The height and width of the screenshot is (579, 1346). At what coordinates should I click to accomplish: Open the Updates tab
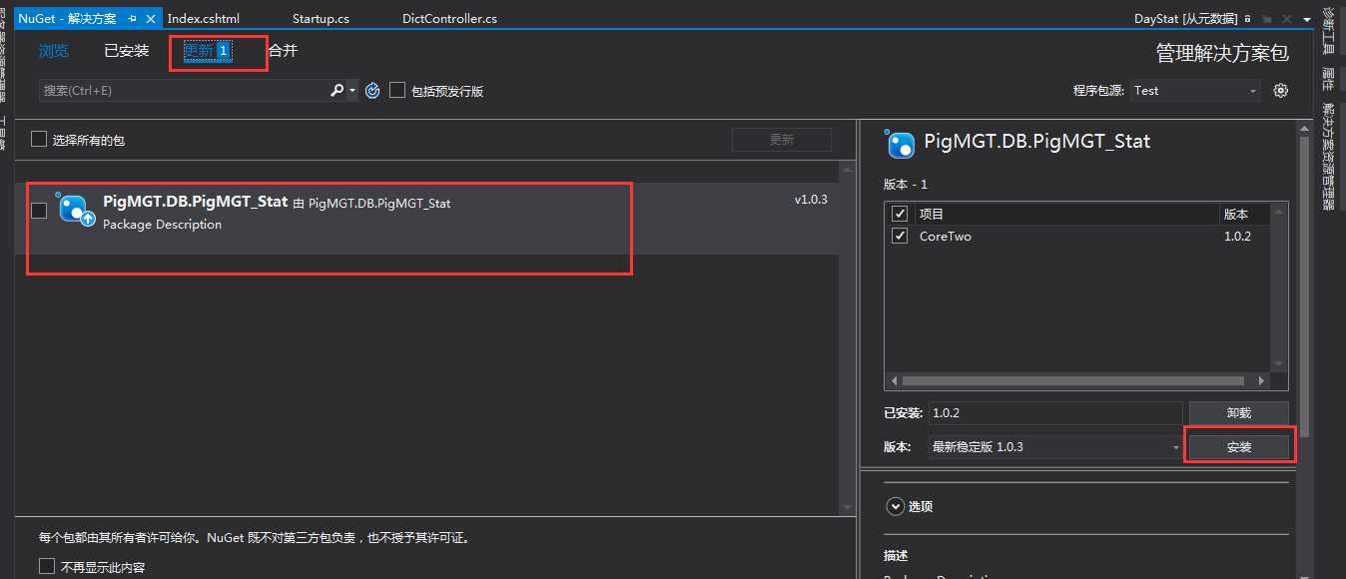click(x=207, y=50)
